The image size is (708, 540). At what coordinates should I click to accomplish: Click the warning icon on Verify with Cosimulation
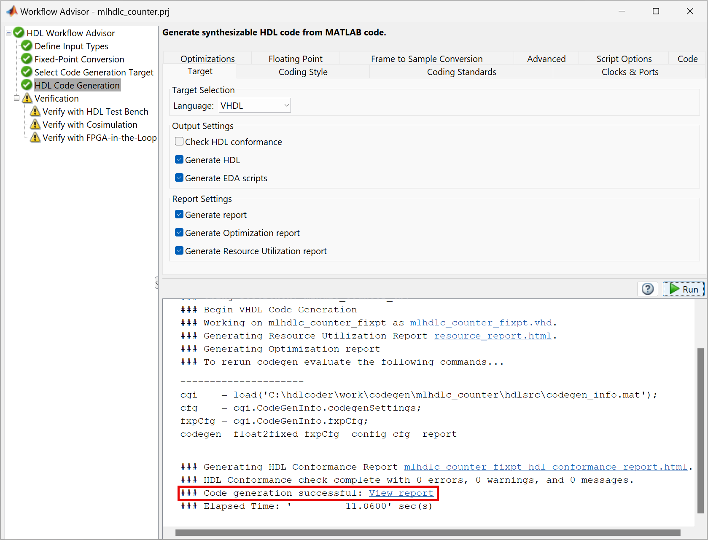tap(35, 124)
